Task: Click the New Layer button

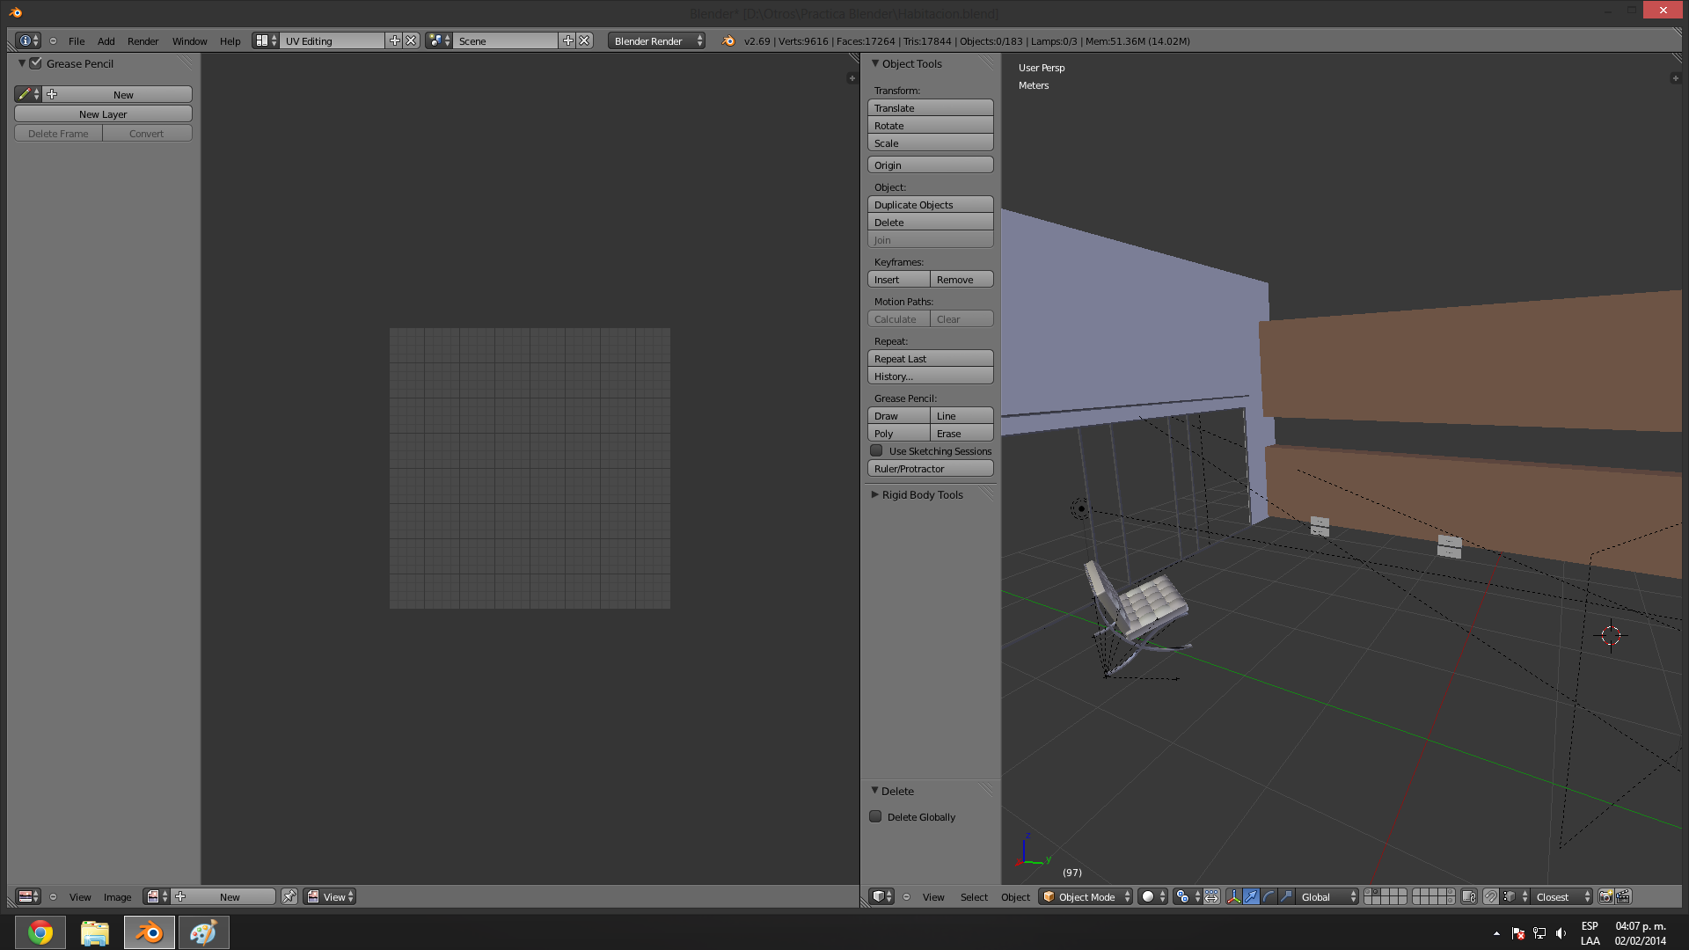Action: (x=103, y=113)
